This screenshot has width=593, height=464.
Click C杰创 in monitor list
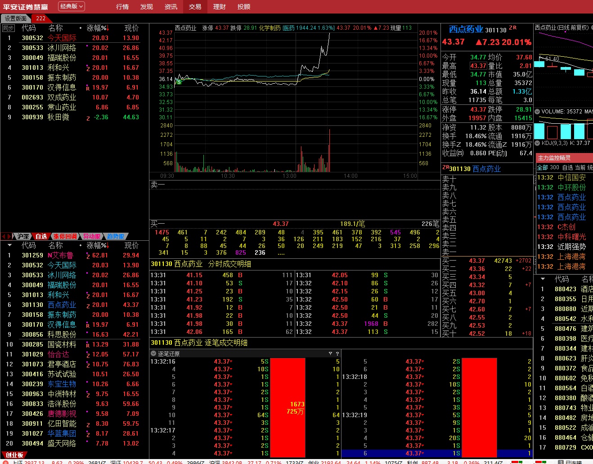tap(566, 227)
